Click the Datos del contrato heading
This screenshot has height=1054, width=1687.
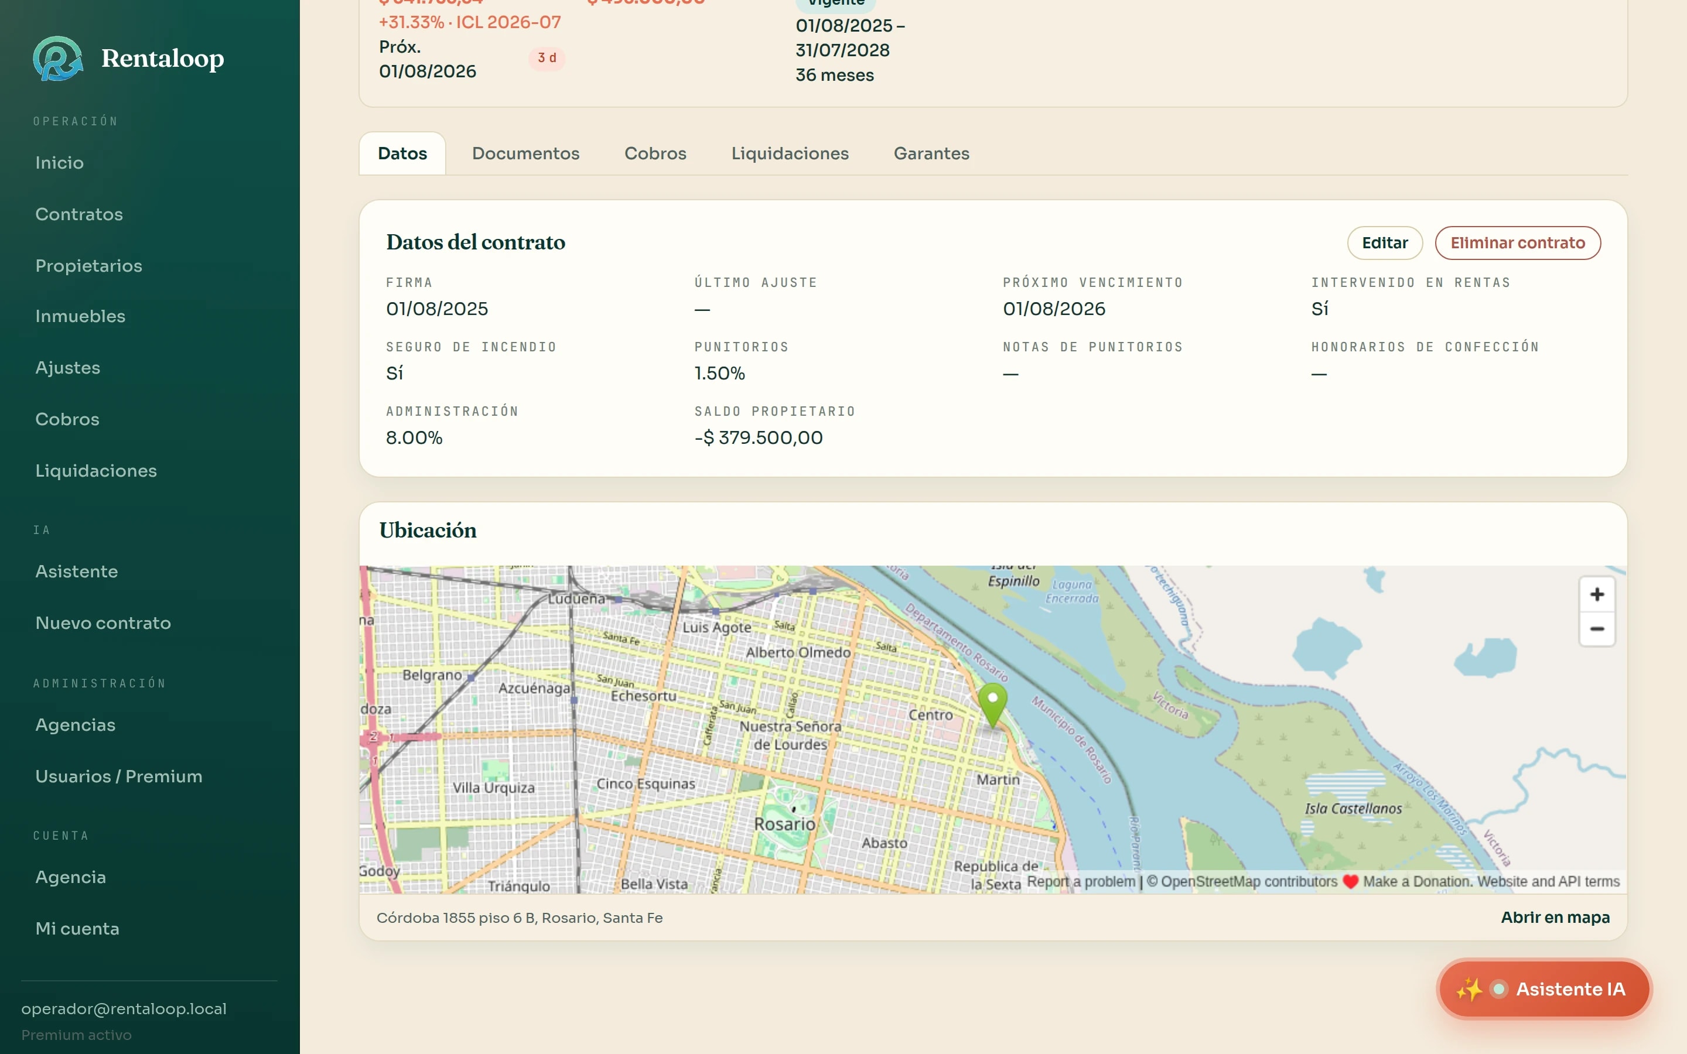[476, 242]
